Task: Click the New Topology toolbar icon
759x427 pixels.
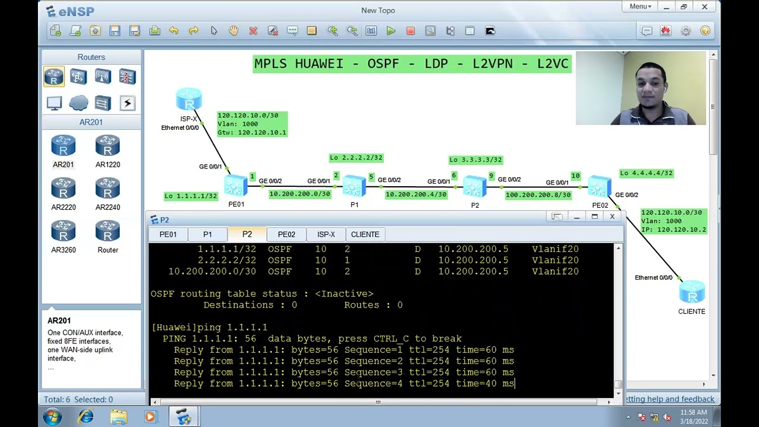Action: 56,31
